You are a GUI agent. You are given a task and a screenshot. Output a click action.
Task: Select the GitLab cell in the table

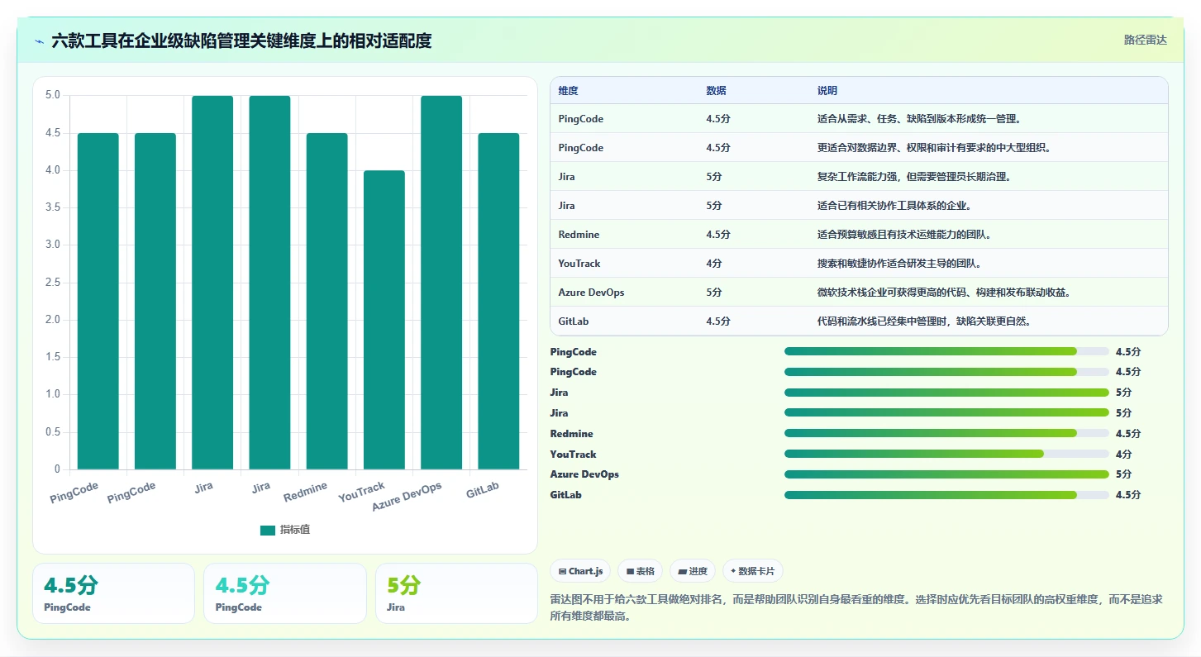pos(574,321)
